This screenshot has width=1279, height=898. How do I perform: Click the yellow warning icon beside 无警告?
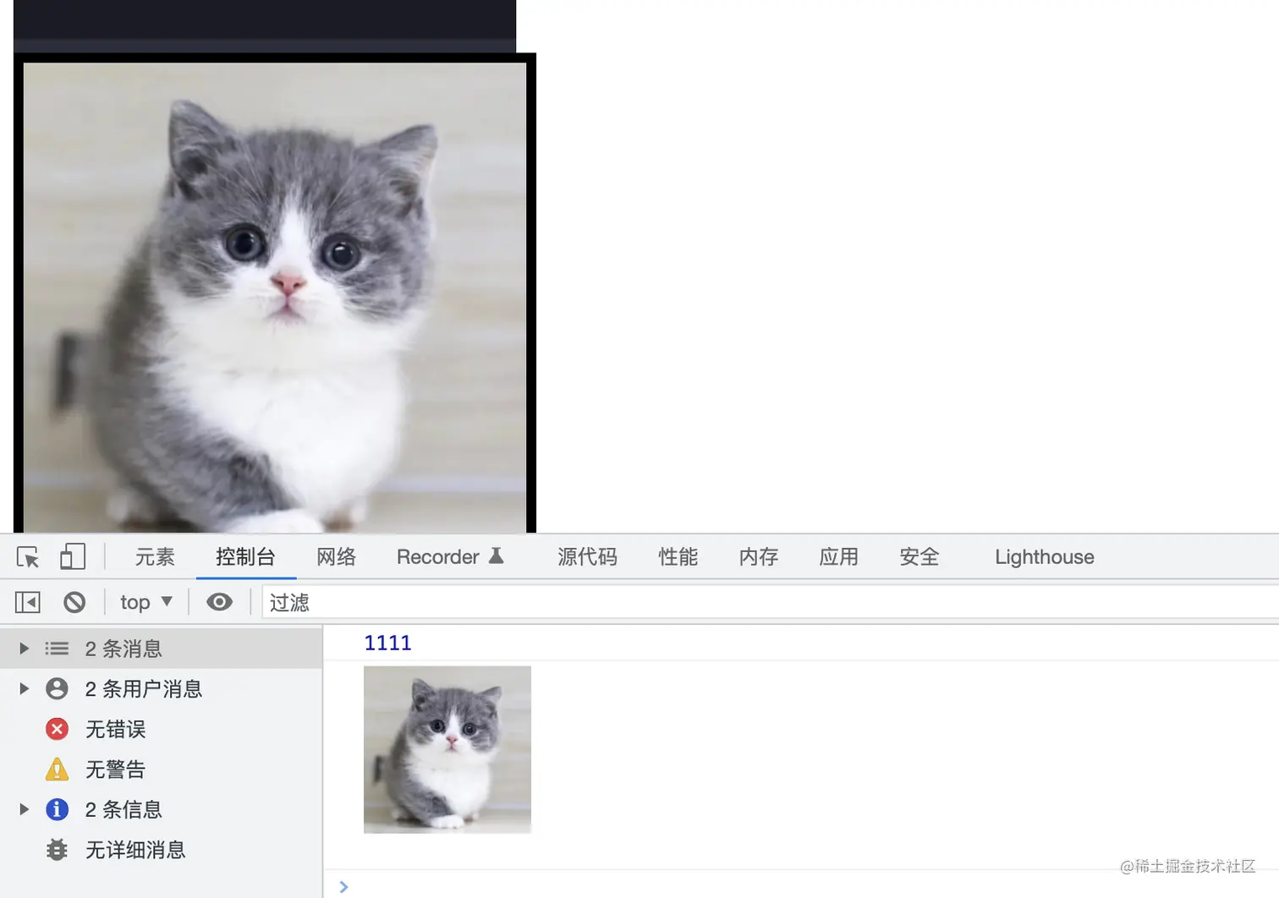coord(57,769)
